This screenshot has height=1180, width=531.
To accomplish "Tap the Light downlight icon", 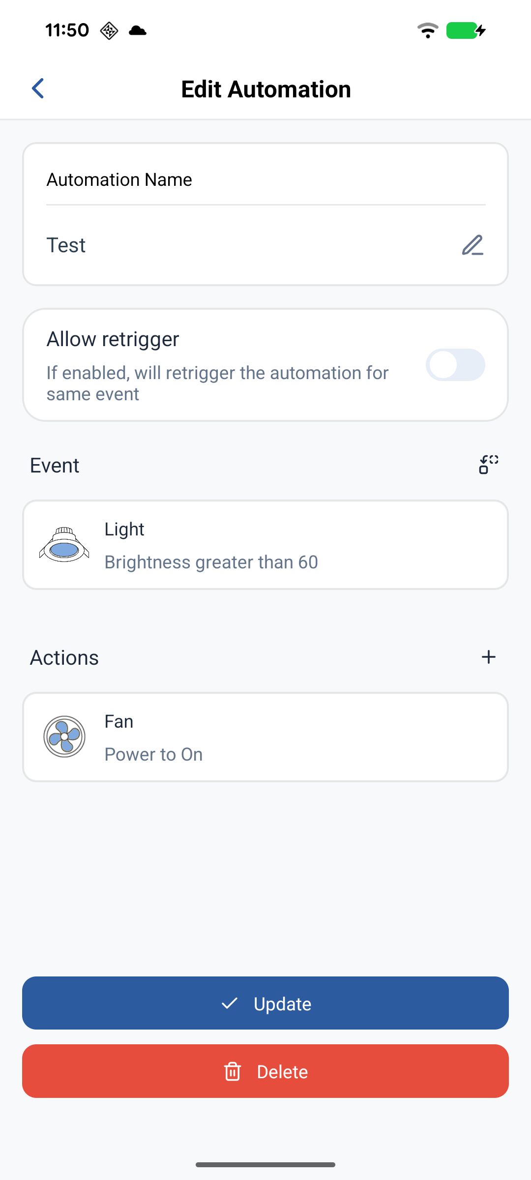I will click(64, 545).
